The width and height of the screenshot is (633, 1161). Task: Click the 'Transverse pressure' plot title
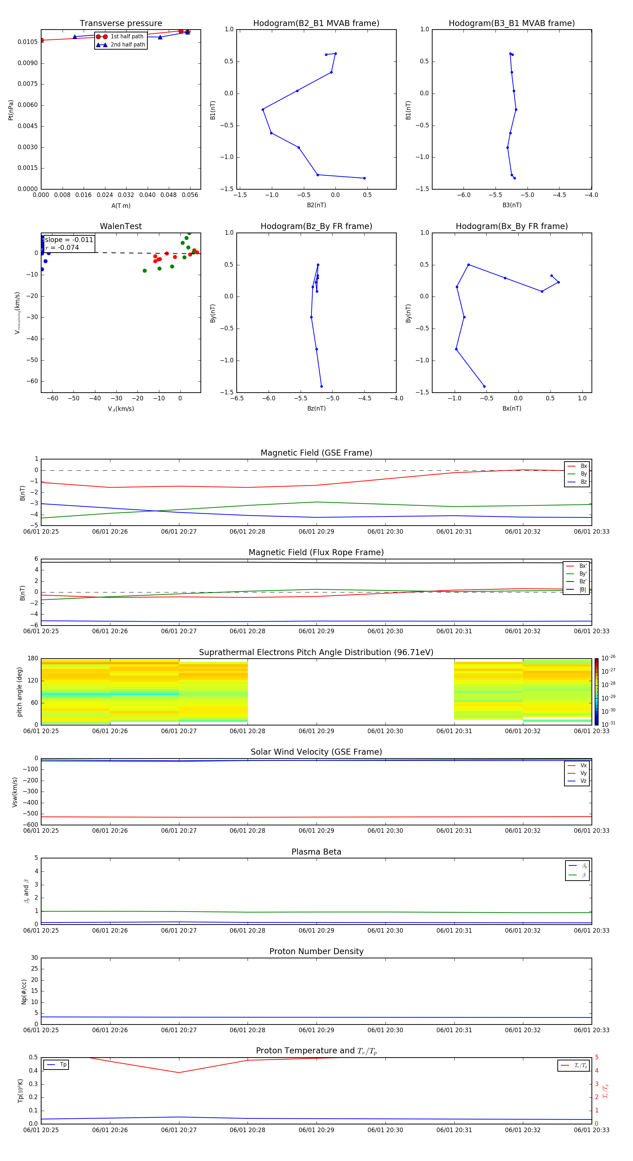coord(121,24)
